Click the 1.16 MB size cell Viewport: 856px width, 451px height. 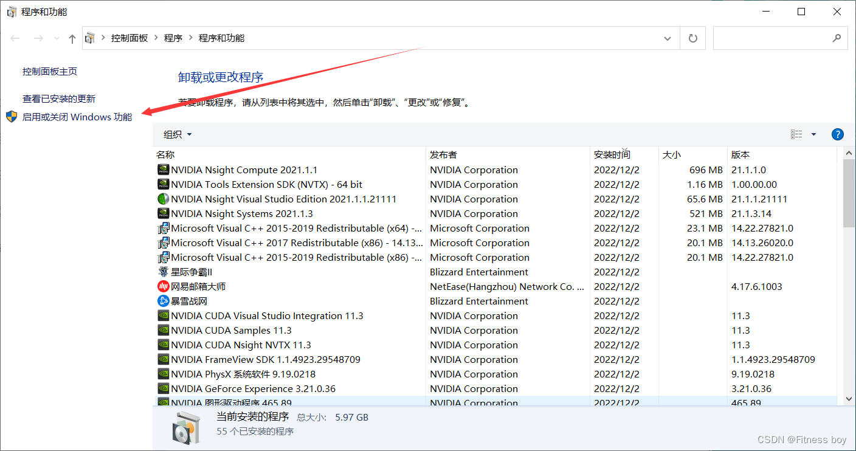point(705,185)
